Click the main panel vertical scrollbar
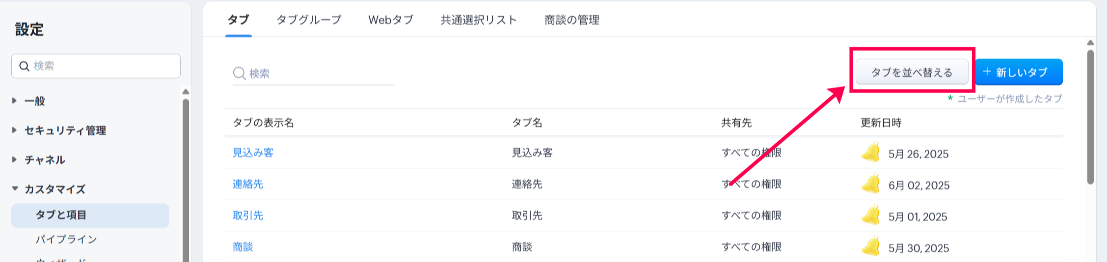The width and height of the screenshot is (1107, 262). point(1090,118)
